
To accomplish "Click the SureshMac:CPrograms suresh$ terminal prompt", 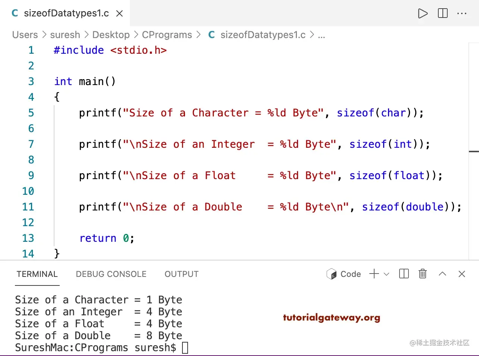I will pyautogui.click(x=96, y=347).
